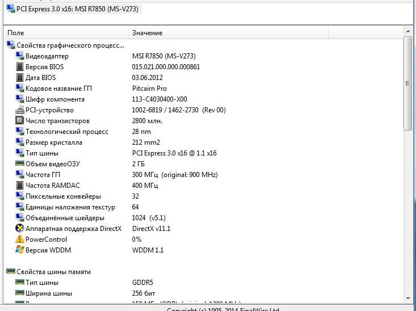Select pixel pipelines value '32'
This screenshot has width=416, height=311.
[136, 196]
